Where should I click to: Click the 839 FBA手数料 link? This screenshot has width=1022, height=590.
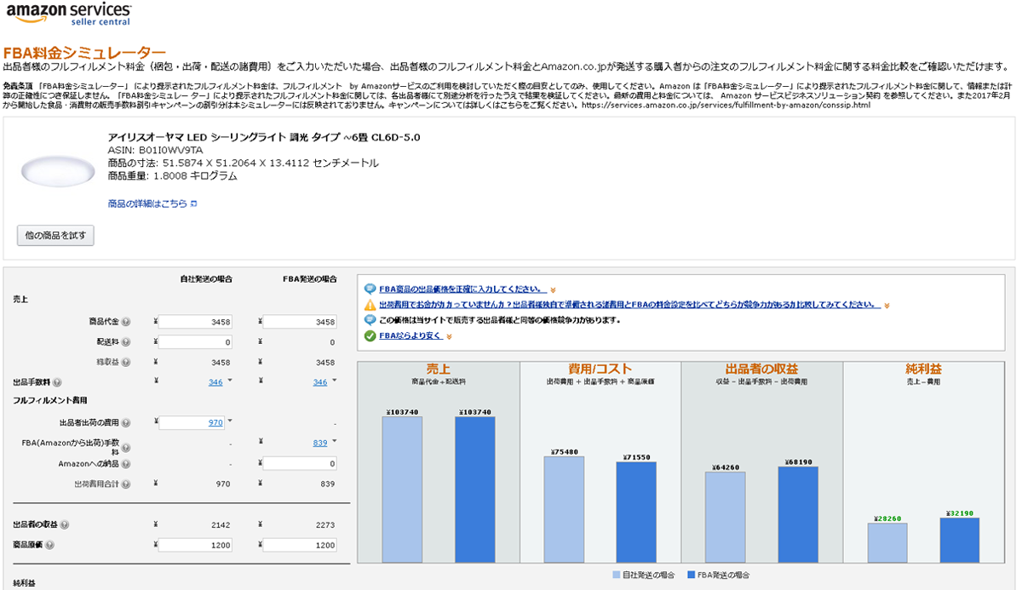(319, 443)
